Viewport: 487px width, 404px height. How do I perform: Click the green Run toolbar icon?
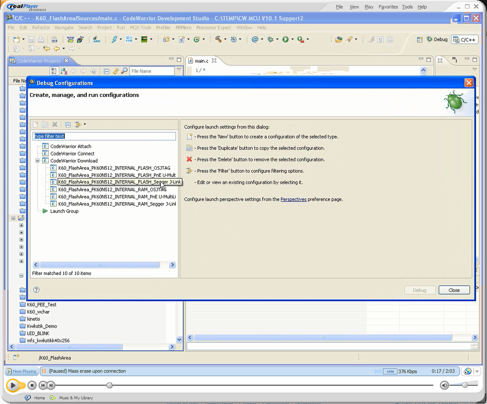(x=286, y=39)
